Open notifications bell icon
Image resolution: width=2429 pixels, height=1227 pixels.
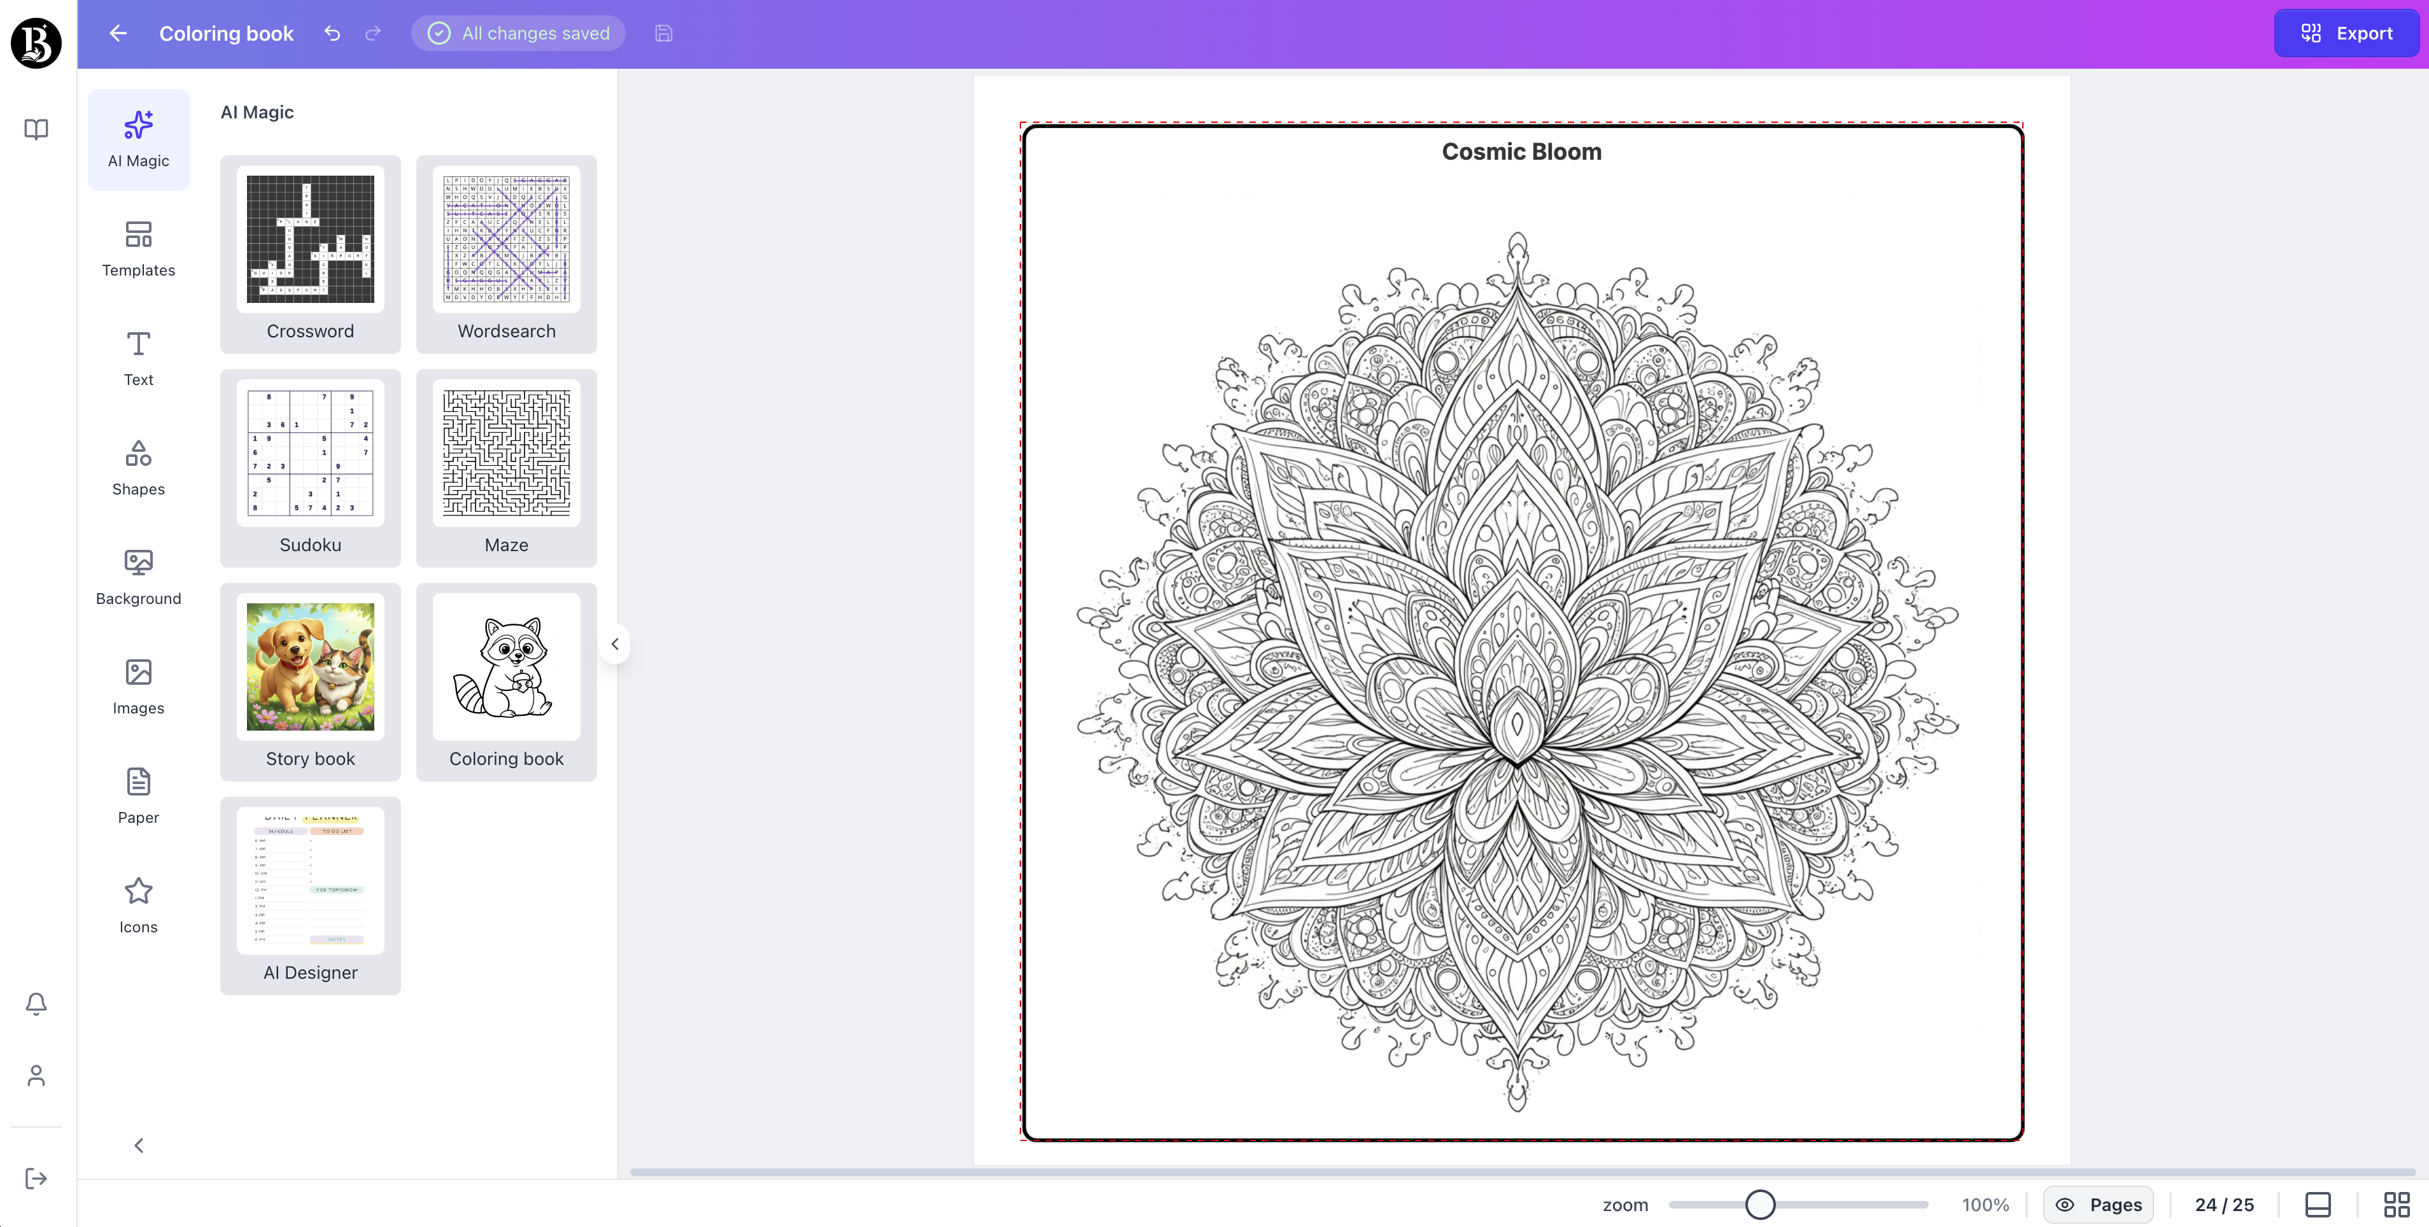(36, 1004)
